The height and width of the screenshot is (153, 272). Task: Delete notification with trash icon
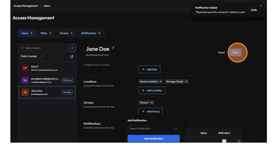pos(239,141)
